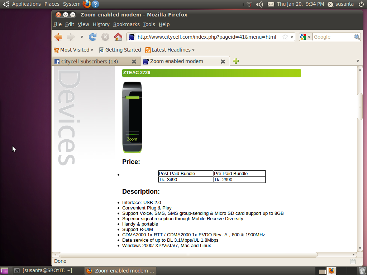This screenshot has height=275, width=367.
Task: Click the Zoom modem product image
Action: point(132,117)
